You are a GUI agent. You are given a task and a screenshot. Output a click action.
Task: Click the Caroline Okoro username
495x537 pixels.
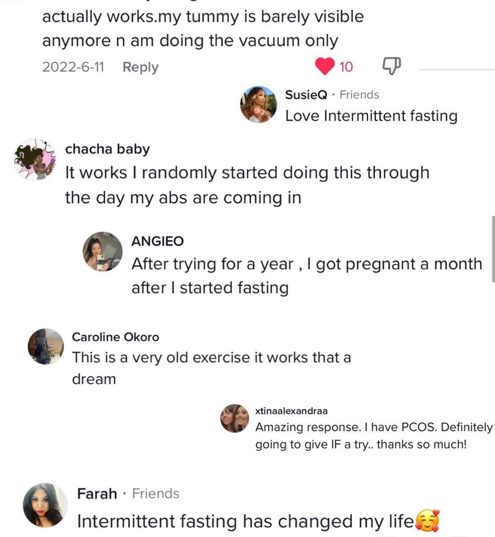coord(115,337)
